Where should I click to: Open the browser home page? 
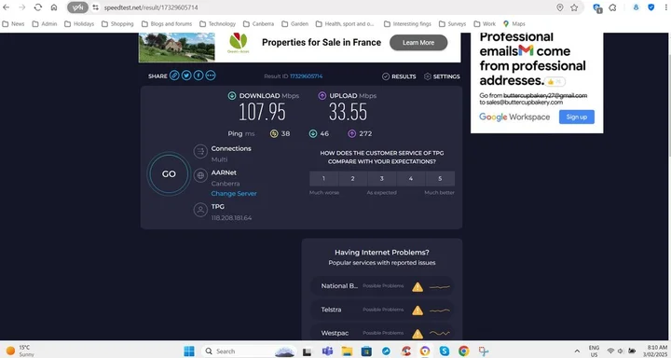click(x=54, y=7)
